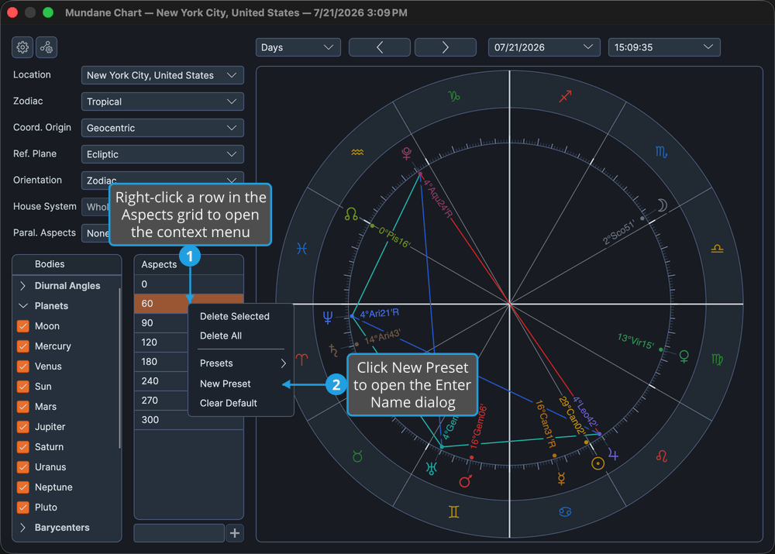This screenshot has width=775, height=554.
Task: Click the Moon crescent glyph in chart
Action: pyautogui.click(x=663, y=205)
